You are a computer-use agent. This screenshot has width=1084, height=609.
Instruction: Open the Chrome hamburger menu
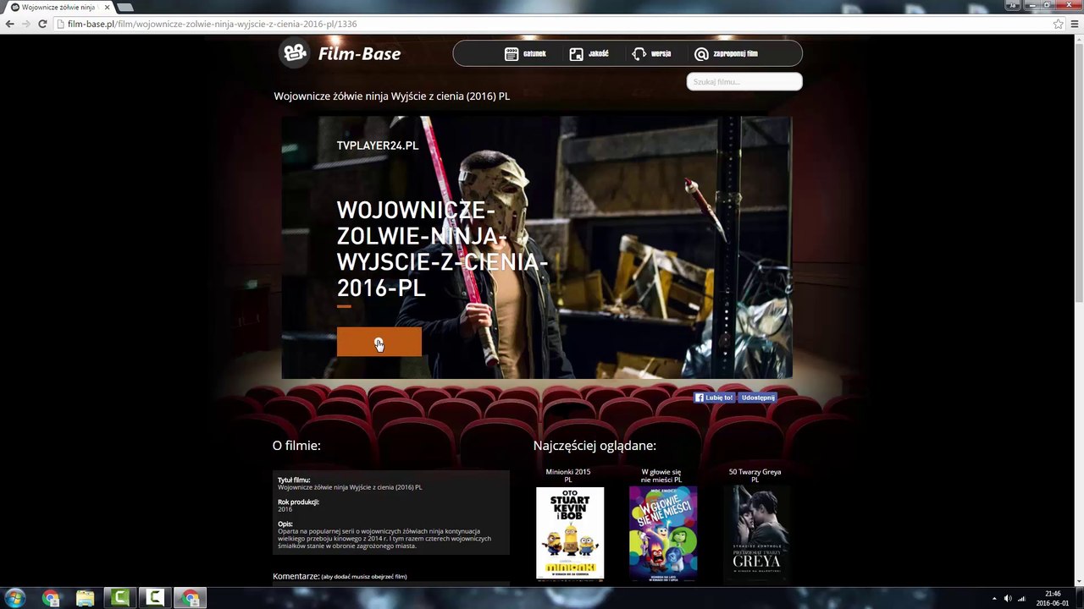(1074, 24)
